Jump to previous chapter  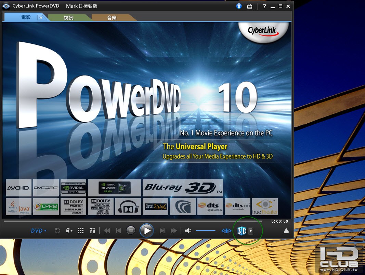pos(118,231)
